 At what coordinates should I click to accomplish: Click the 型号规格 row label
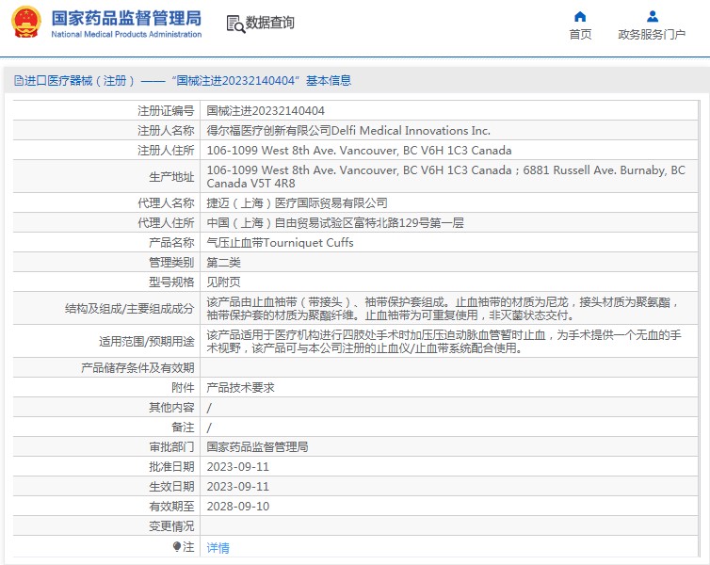171,282
